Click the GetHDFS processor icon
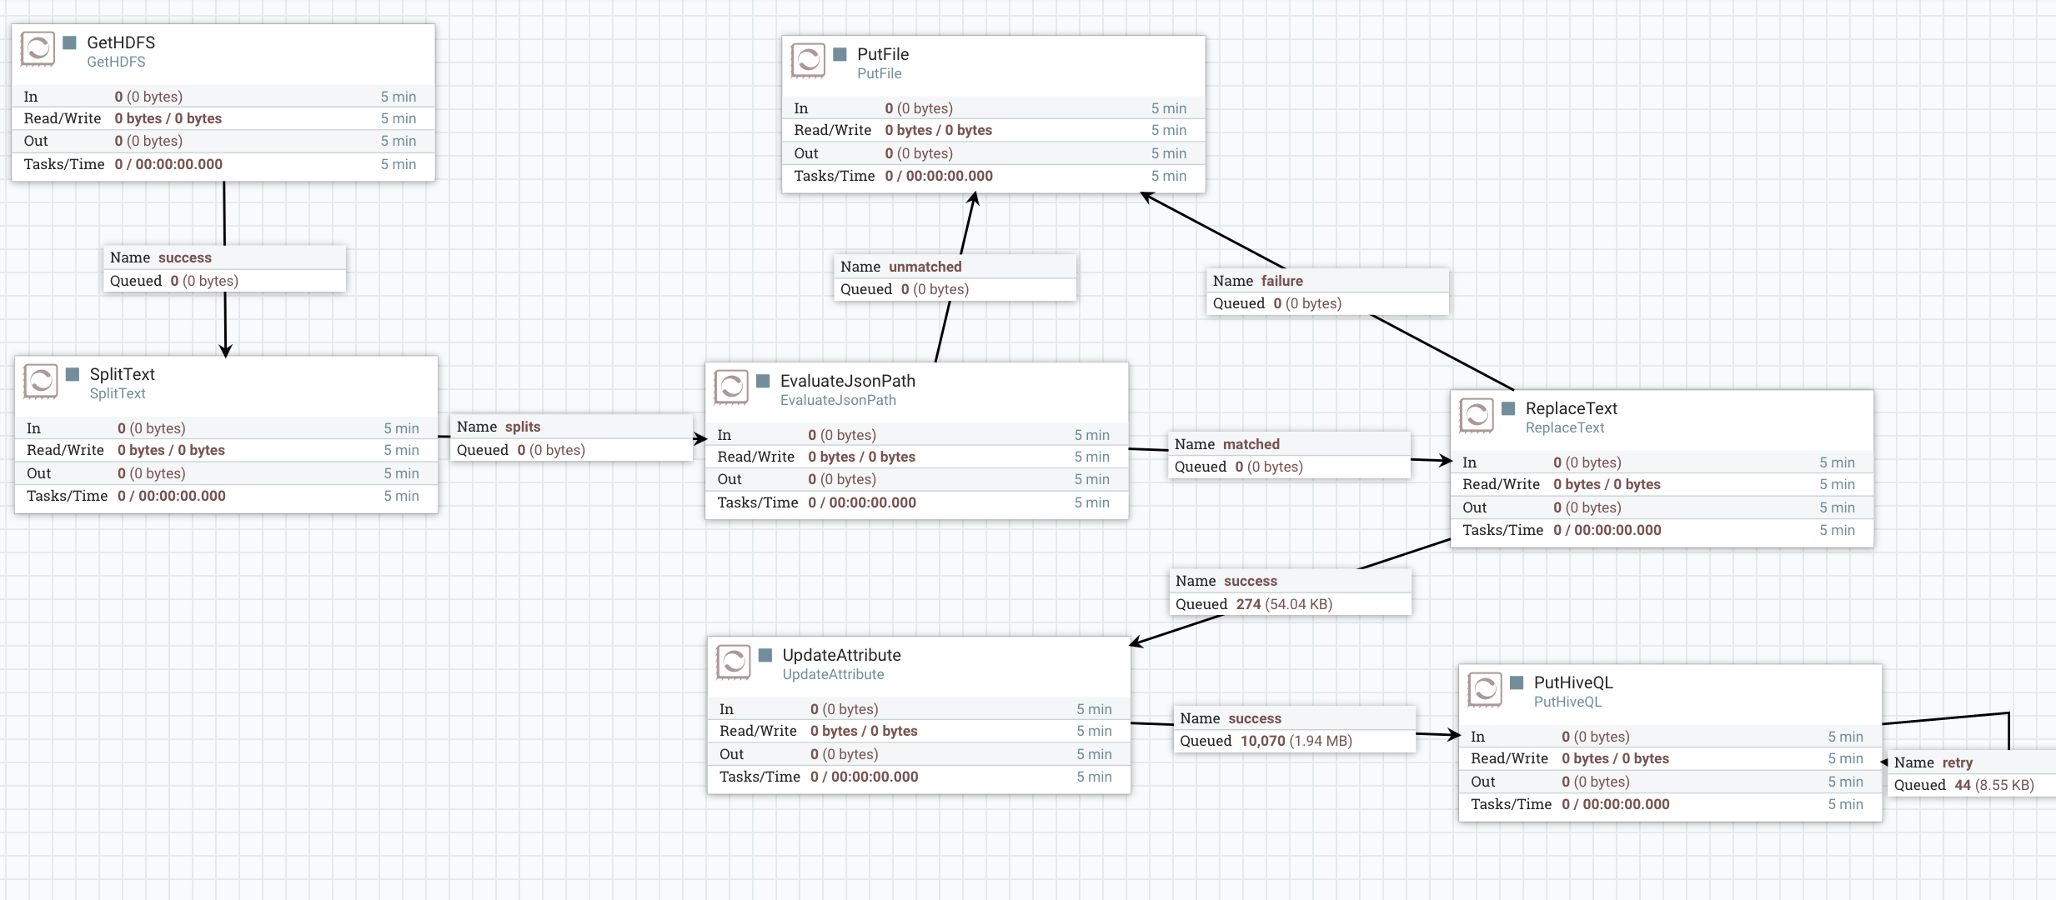Image resolution: width=2056 pixels, height=900 pixels. (x=37, y=49)
